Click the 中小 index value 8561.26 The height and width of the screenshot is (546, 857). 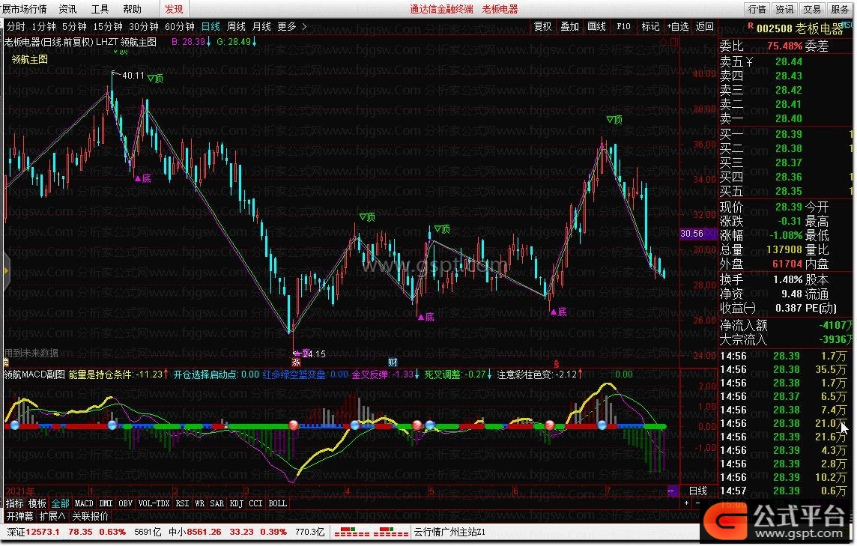click(x=204, y=532)
